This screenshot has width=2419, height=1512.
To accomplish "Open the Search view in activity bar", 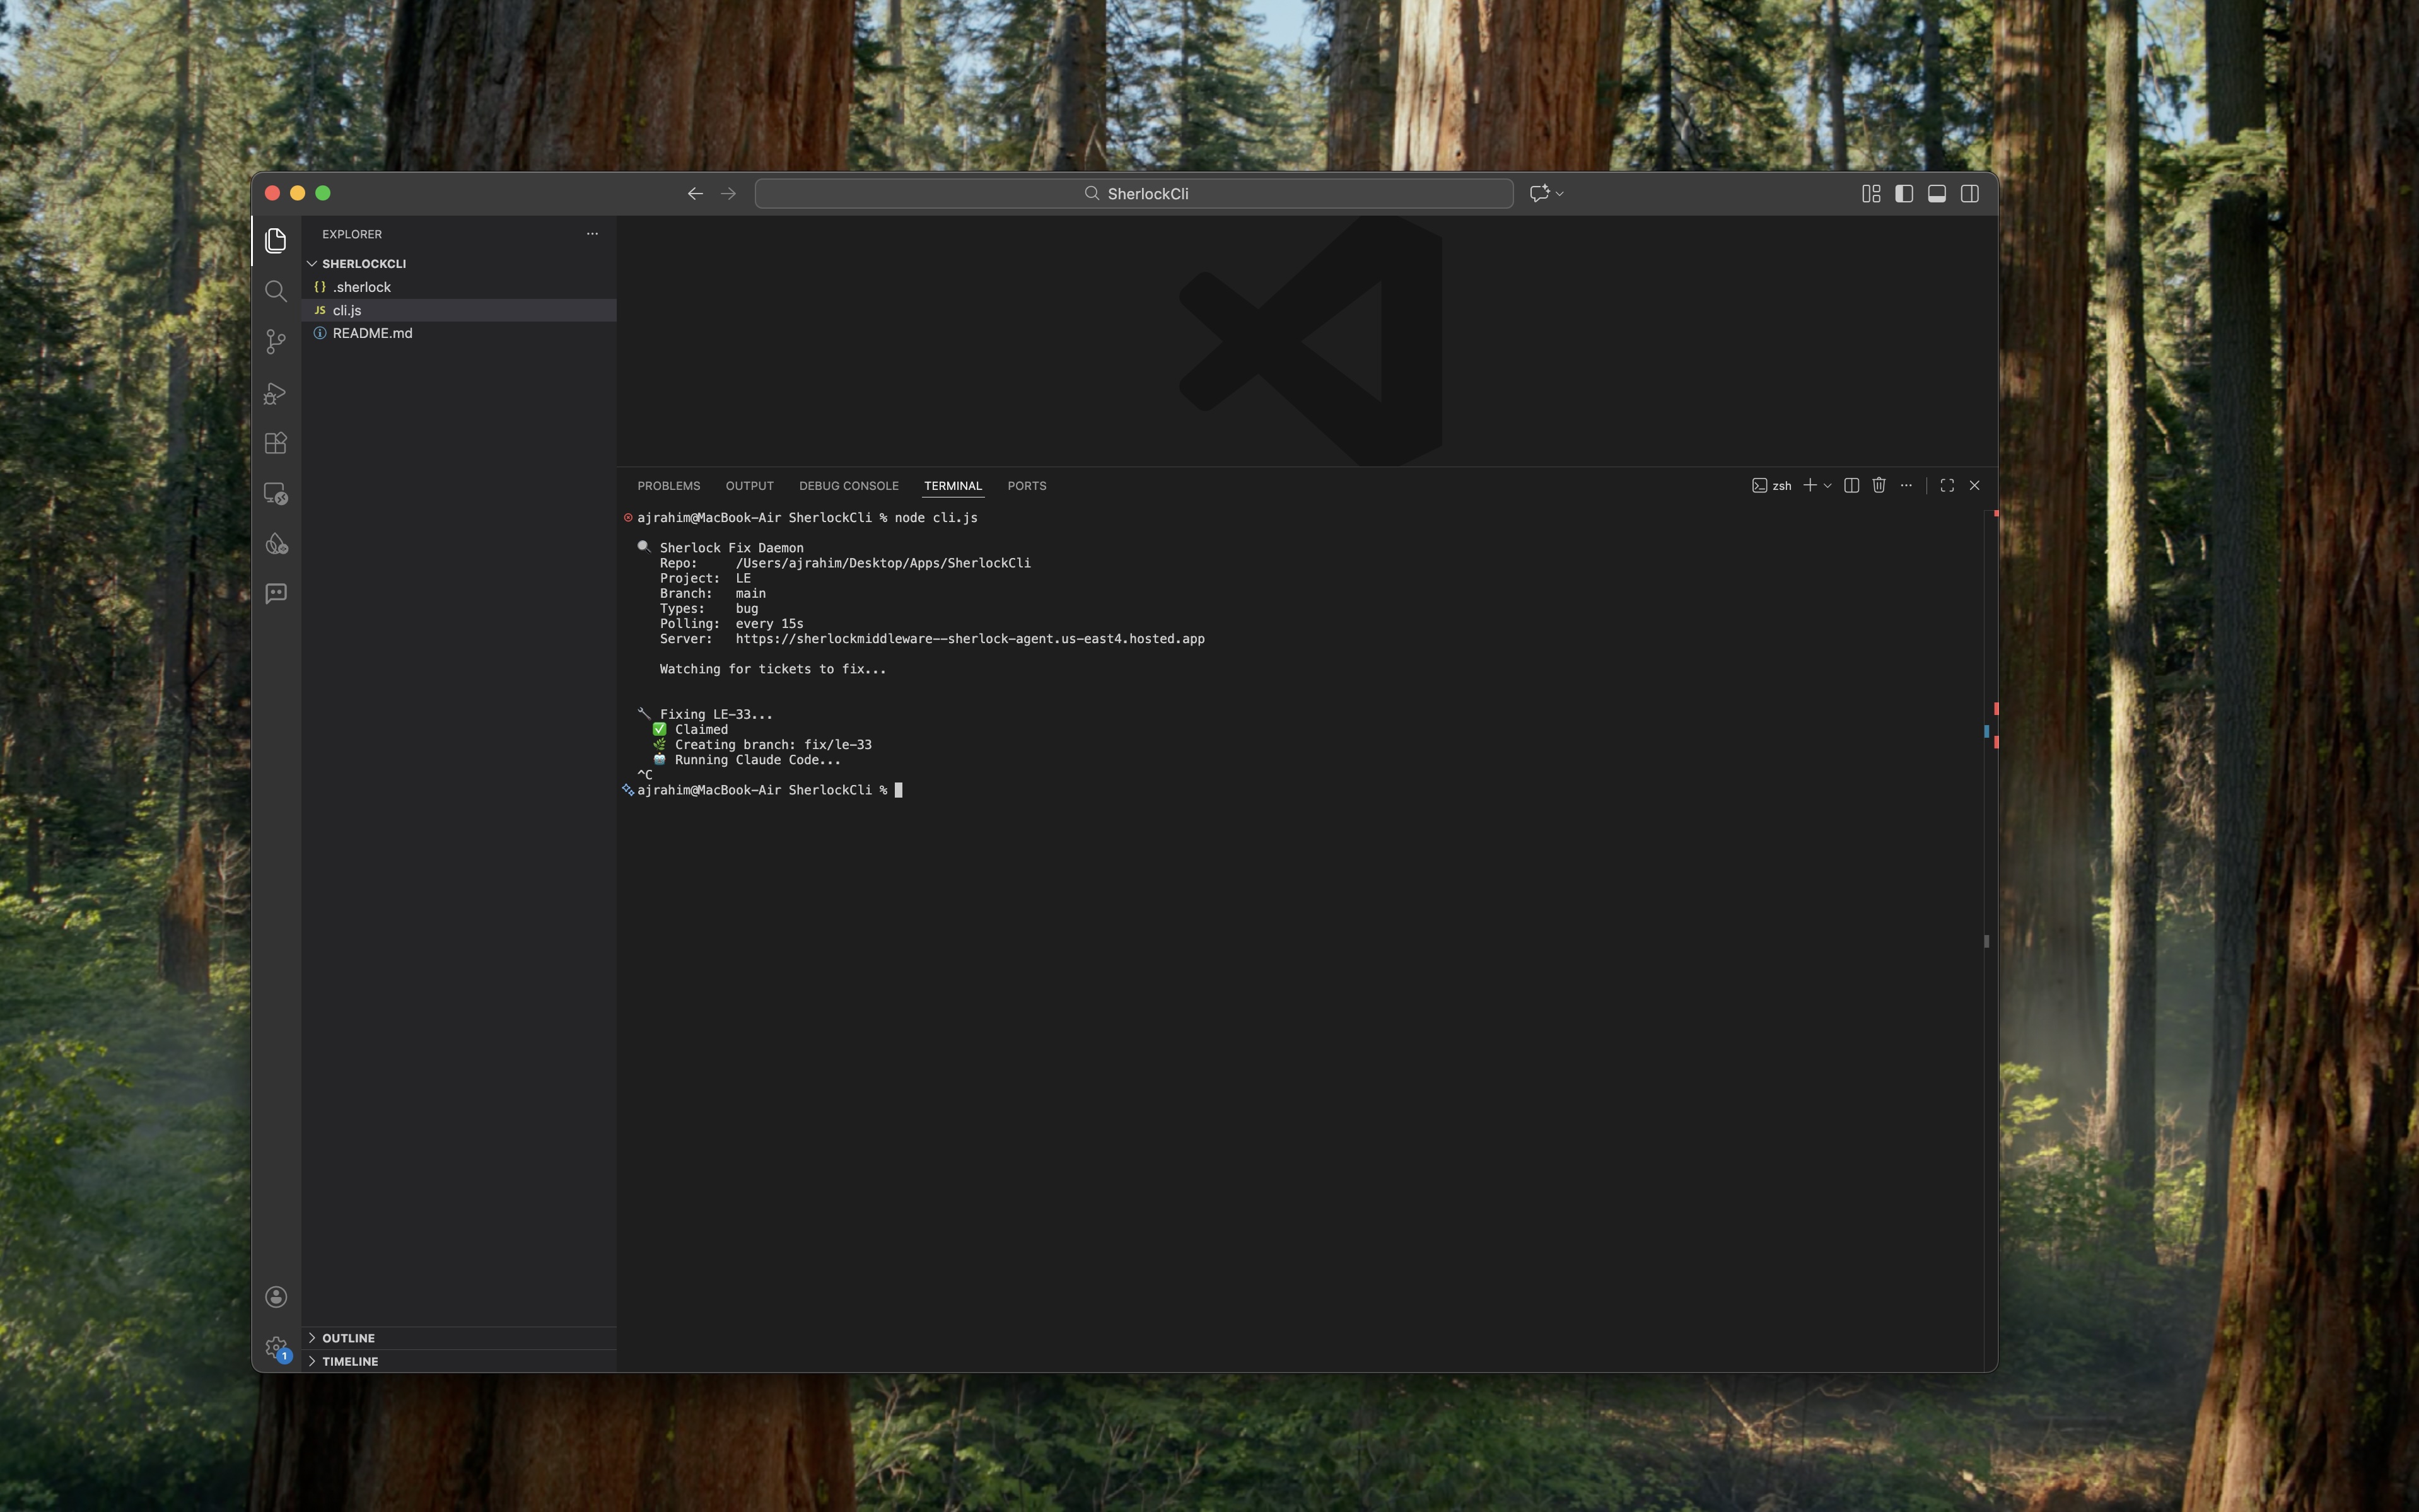I will point(276,291).
